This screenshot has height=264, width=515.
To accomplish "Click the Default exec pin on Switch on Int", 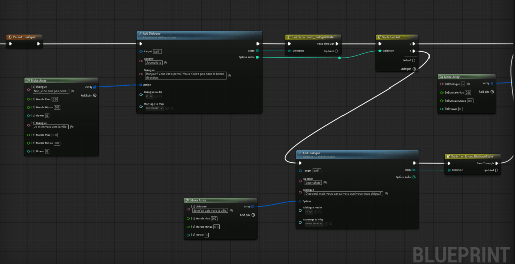I will coord(414,60).
